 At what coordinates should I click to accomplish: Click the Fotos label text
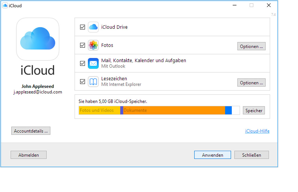point(107,45)
